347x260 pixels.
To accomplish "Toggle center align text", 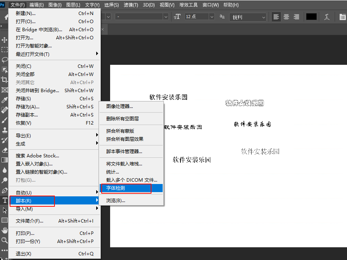I will [x=286, y=17].
